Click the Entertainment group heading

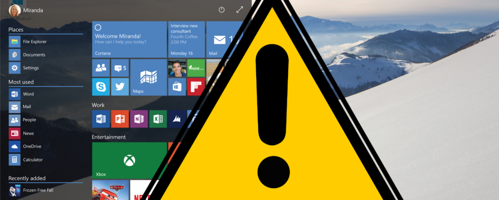coord(108,137)
